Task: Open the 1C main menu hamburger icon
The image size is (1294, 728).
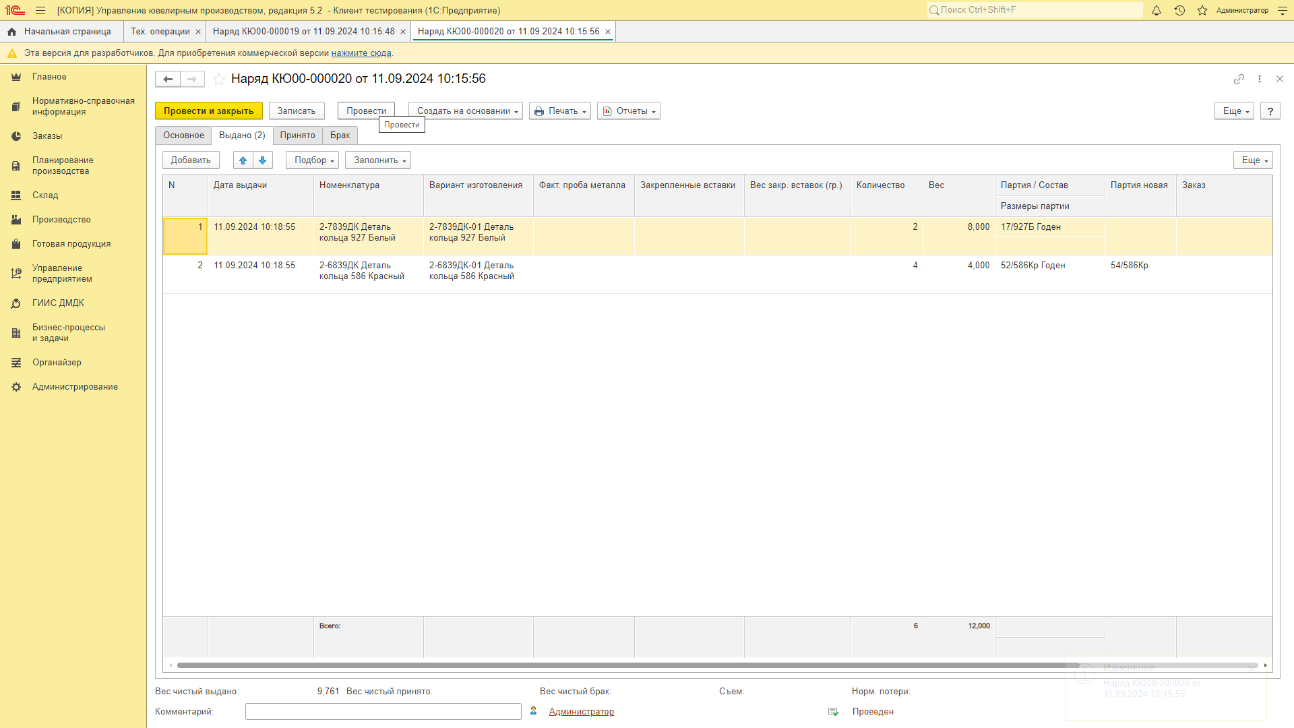Action: (x=40, y=10)
